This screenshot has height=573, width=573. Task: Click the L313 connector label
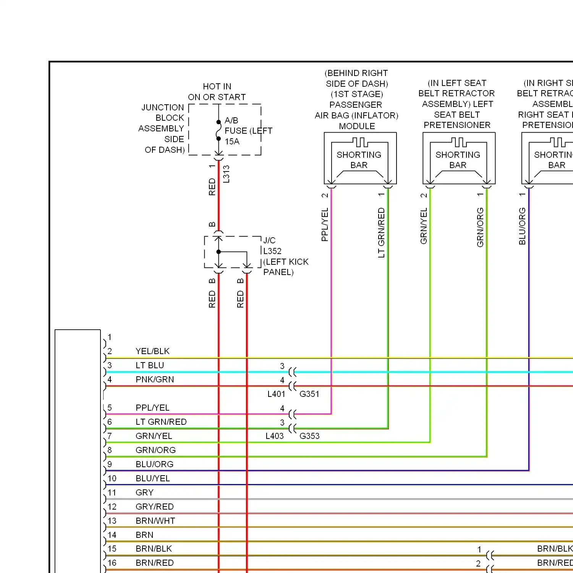226,174
